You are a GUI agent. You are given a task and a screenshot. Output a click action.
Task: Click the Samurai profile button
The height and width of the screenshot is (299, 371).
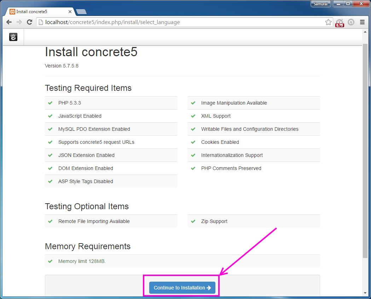click(321, 4)
